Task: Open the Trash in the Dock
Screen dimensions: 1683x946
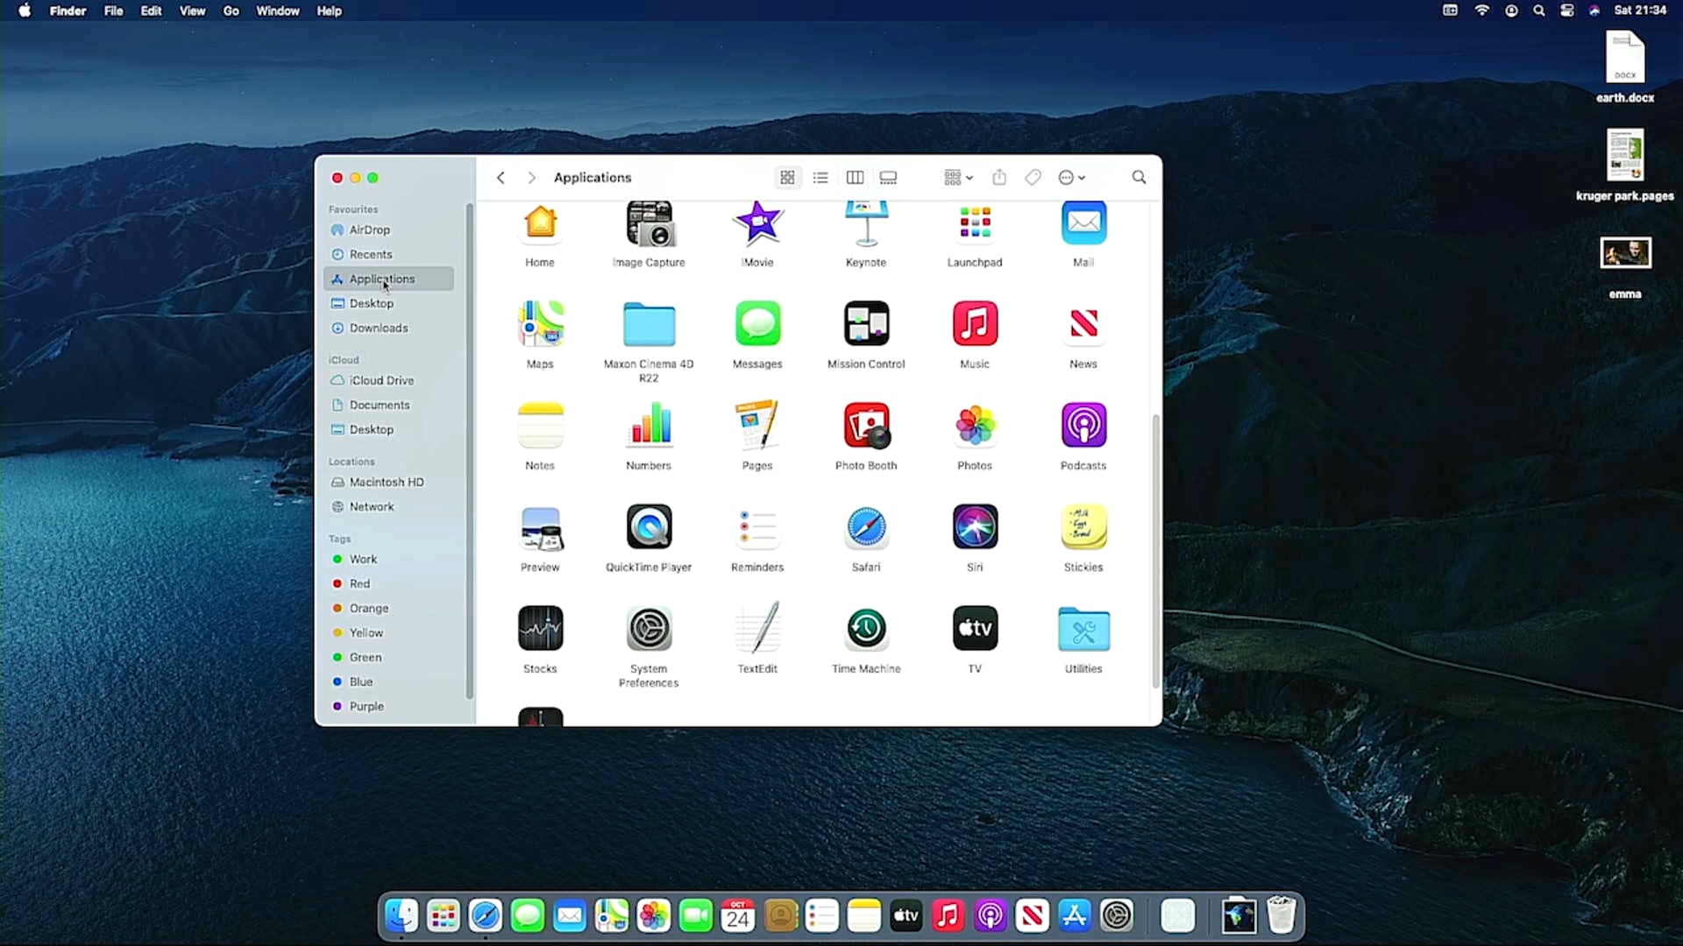Action: click(x=1281, y=915)
